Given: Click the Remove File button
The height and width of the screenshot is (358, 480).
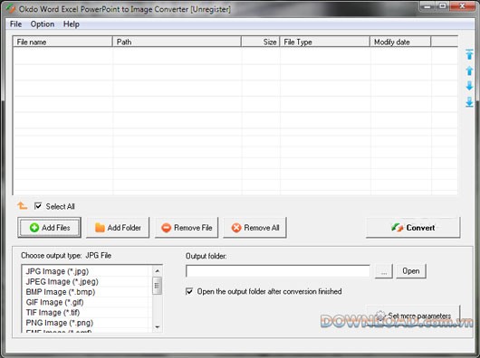Looking at the screenshot, I should point(187,228).
